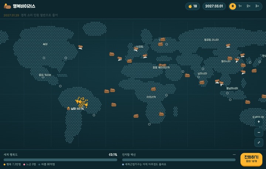This screenshot has width=266, height=169.
Task: Set game speed to 2×
Action: tap(248, 6)
